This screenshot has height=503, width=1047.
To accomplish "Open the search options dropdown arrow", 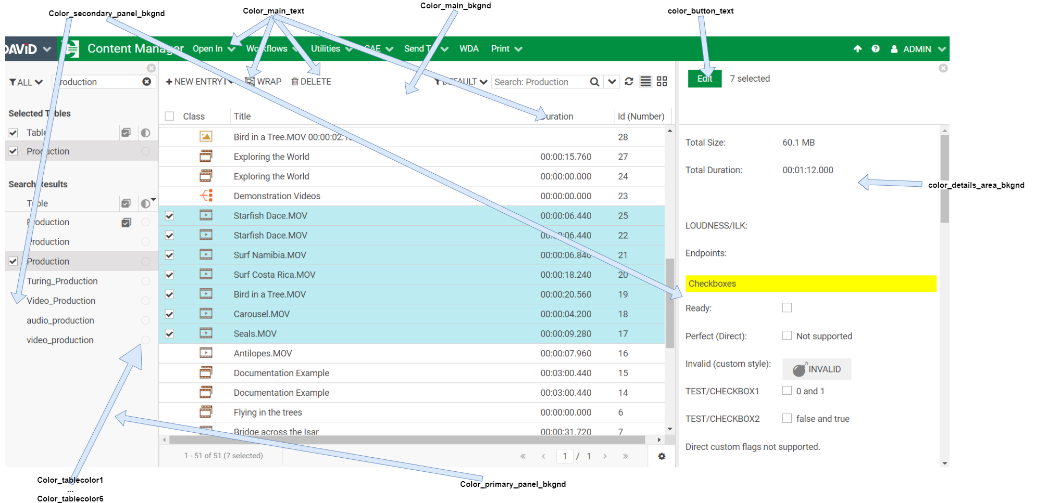I will pyautogui.click(x=612, y=82).
